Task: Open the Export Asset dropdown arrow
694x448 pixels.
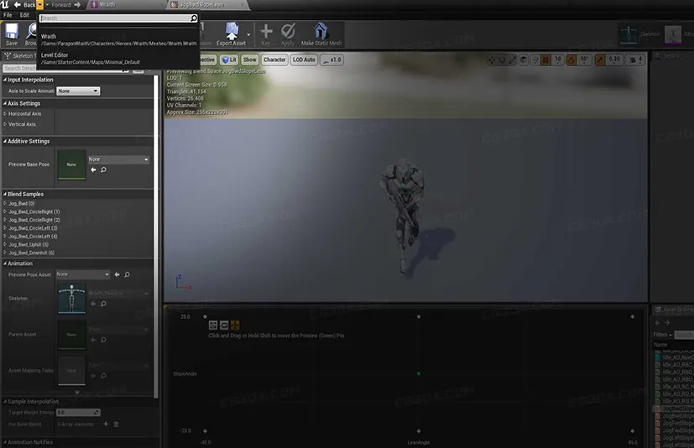Action: click(248, 34)
